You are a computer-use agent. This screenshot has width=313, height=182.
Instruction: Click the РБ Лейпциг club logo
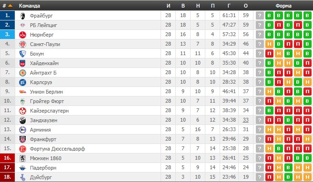[x=22, y=25]
